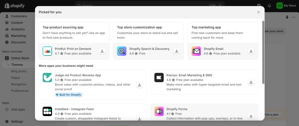
Task: Focus the top Search field
Action: 150,5
